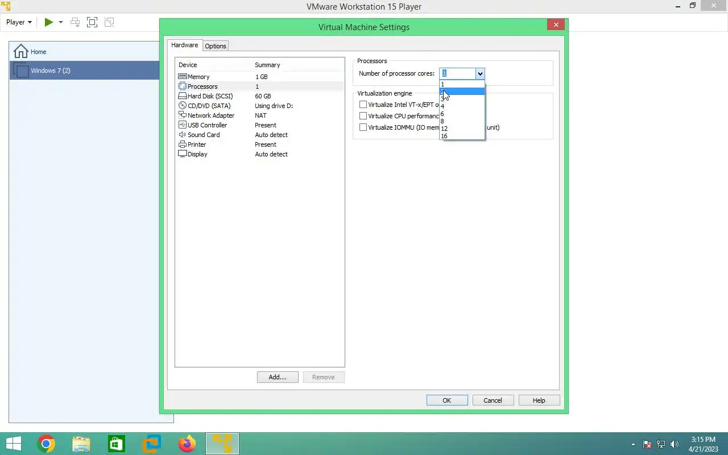
Task: Click the Network Adapter summary 'NAT'
Action: pyautogui.click(x=260, y=115)
